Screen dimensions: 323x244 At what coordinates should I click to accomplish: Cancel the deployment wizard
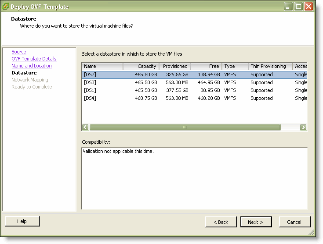(x=294, y=222)
